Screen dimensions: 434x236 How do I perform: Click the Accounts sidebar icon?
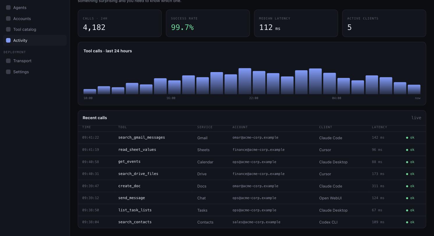pos(8,19)
